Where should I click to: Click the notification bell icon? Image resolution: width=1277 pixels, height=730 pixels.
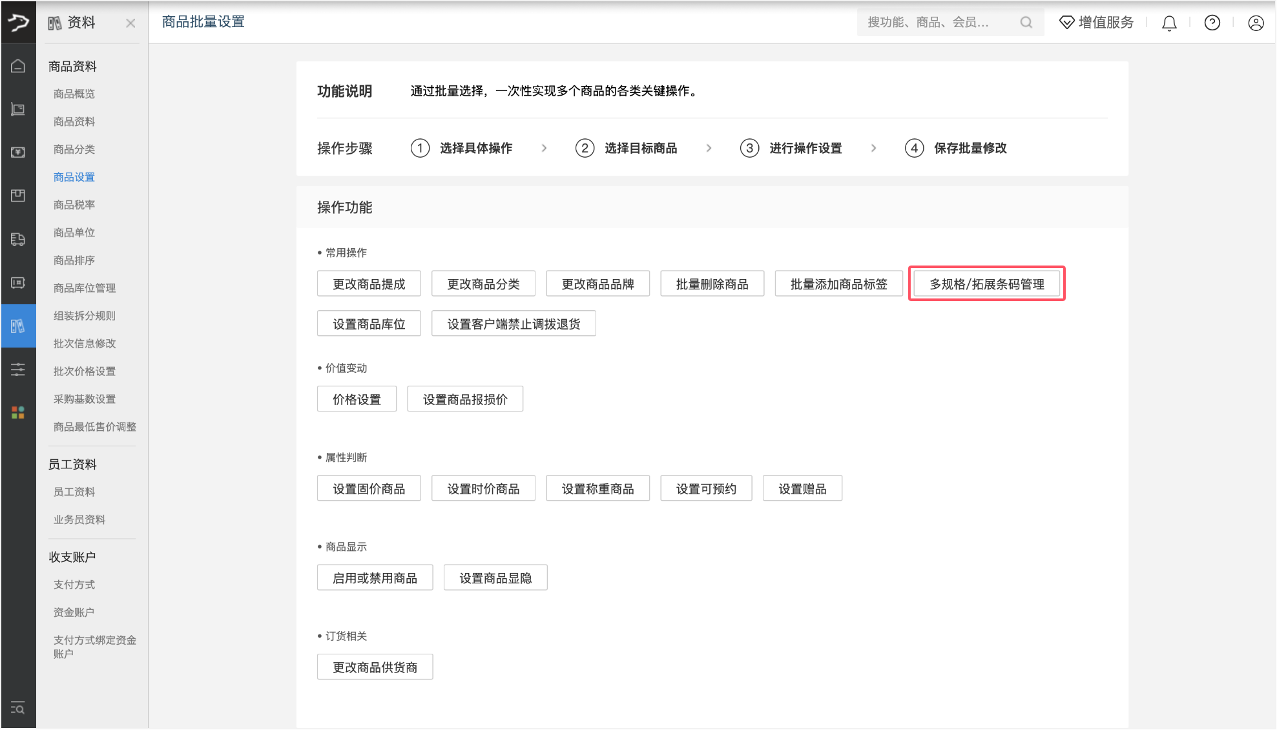(1168, 23)
